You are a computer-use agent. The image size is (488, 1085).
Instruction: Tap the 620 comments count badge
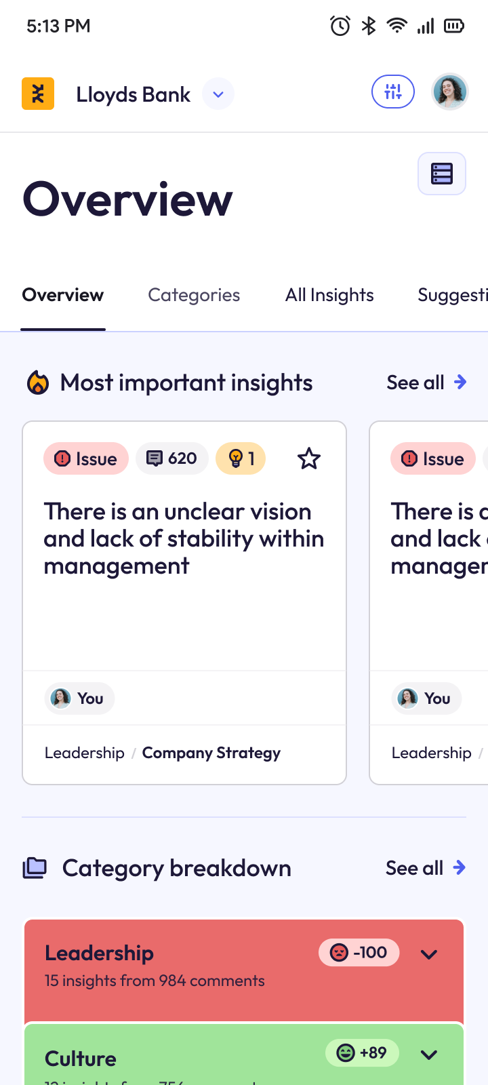pyautogui.click(x=172, y=458)
